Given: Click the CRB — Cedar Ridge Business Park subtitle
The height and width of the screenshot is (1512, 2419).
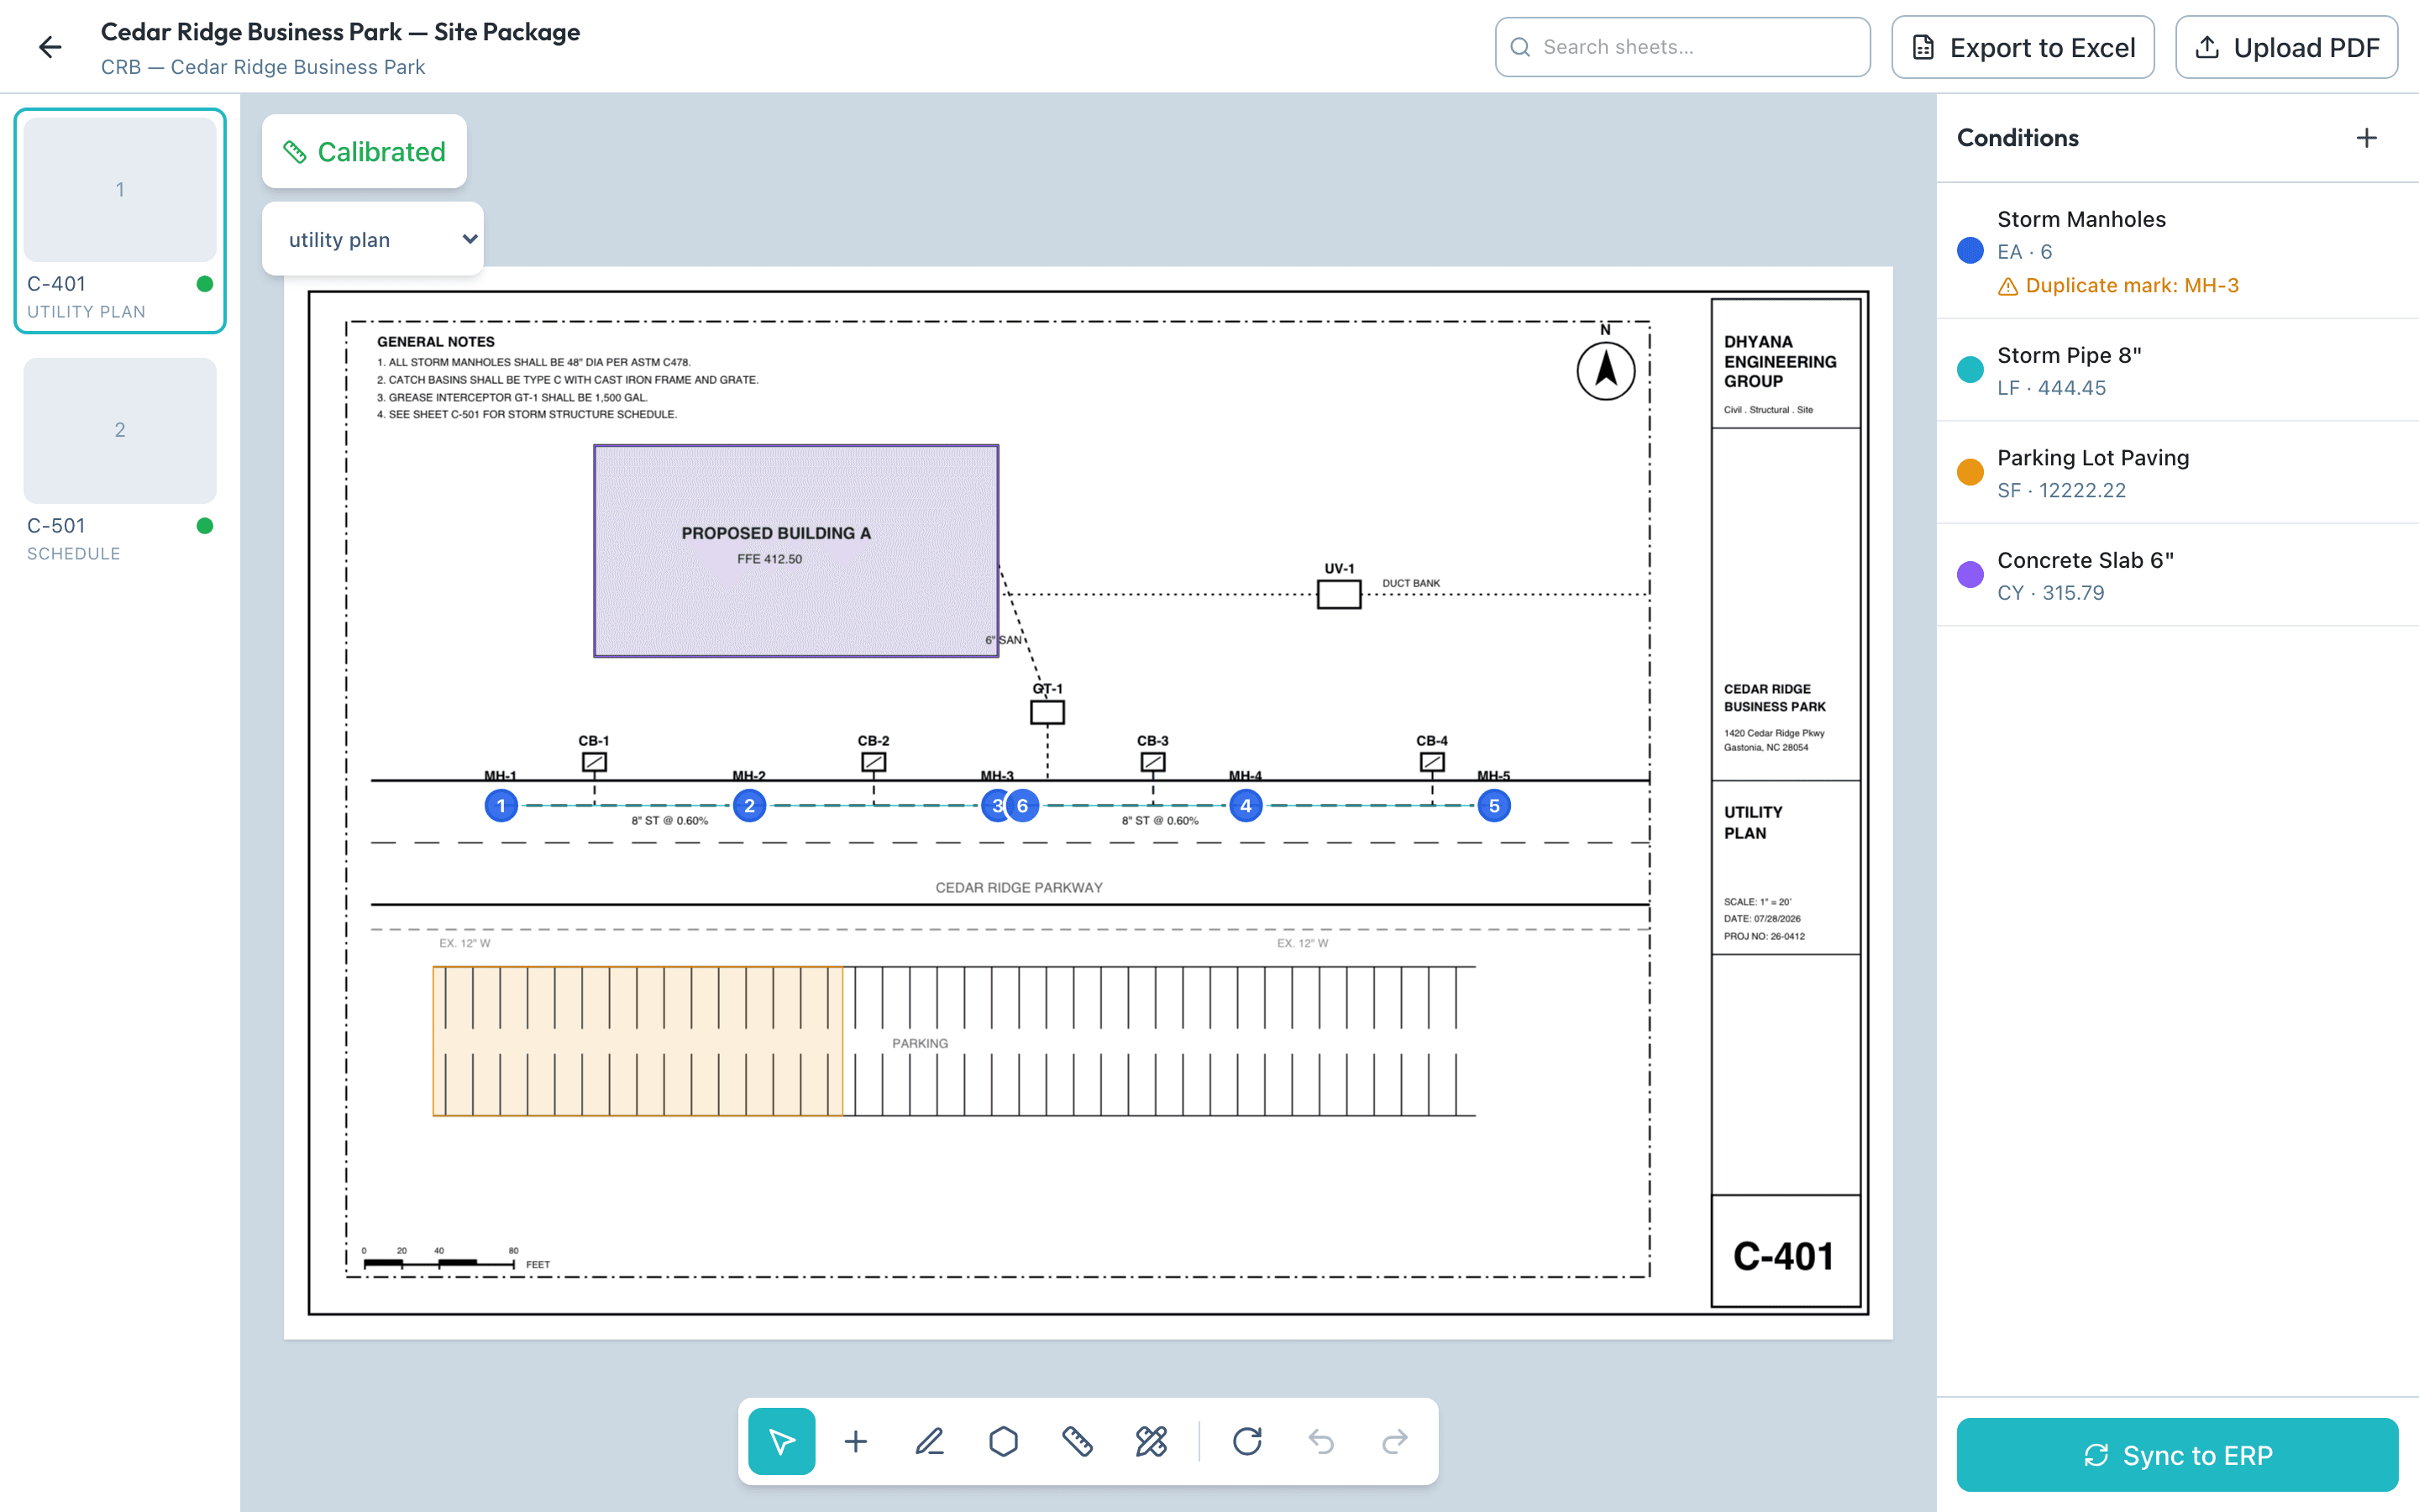Looking at the screenshot, I should pos(263,67).
